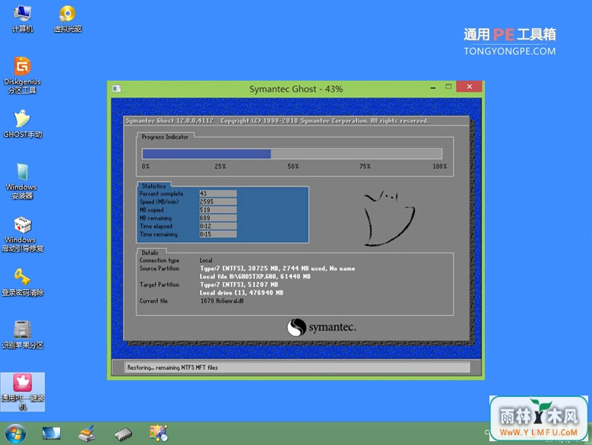
Task: Click the Time remaining value 0:15
Action: pos(218,234)
